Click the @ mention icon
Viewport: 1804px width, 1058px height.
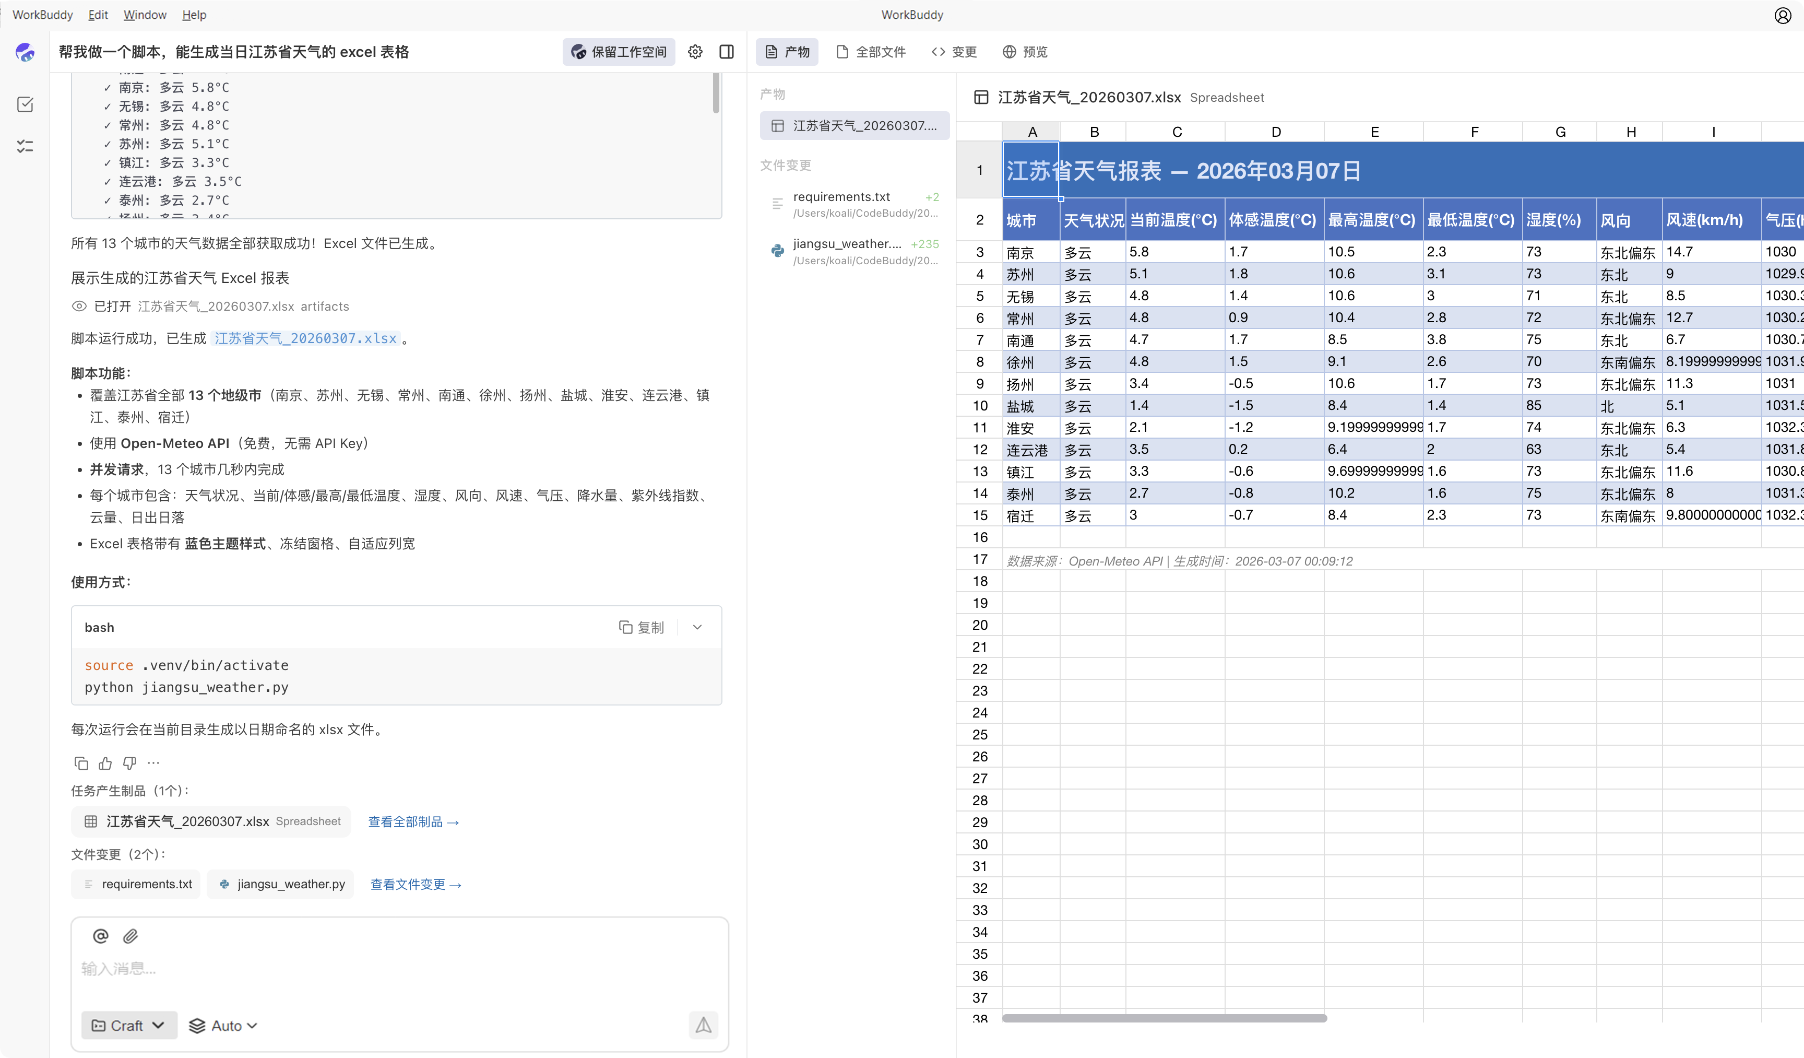click(x=101, y=935)
